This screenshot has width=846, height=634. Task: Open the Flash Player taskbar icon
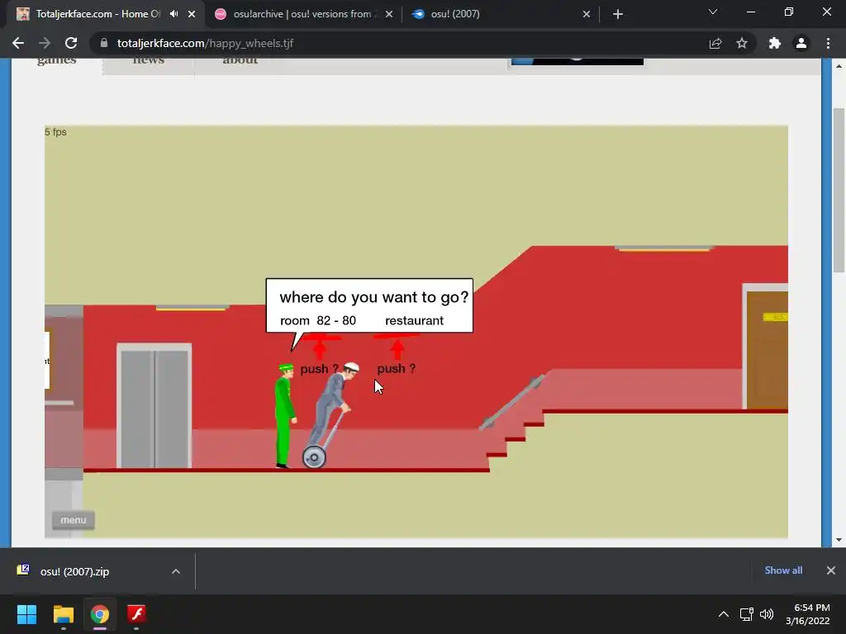coord(136,614)
